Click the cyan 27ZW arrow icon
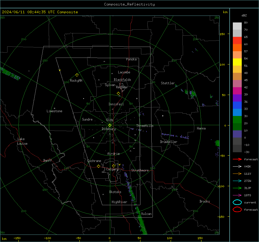 tap(237, 181)
